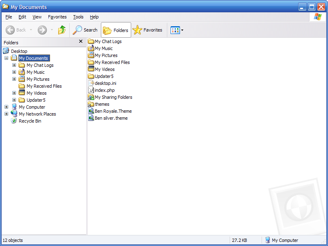The image size is (328, 246).
Task: Expand My Network Places tree node
Action: click(6, 114)
